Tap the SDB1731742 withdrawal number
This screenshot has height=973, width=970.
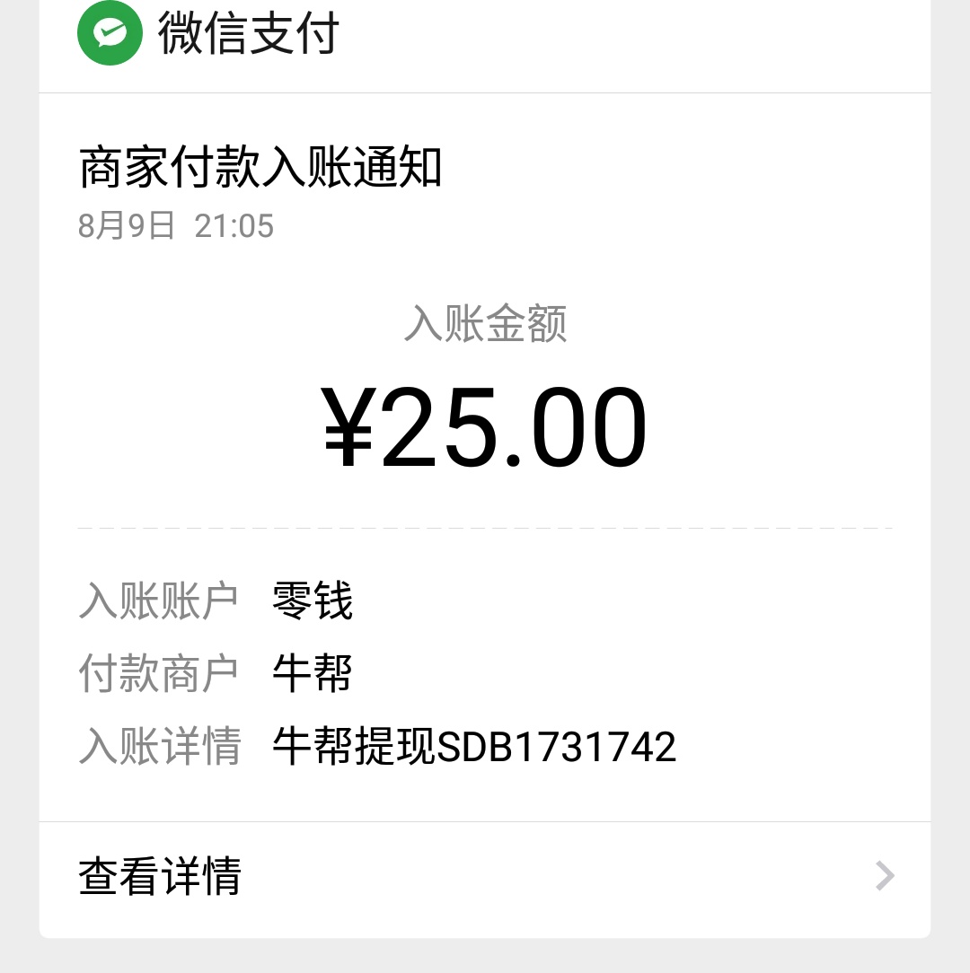click(557, 747)
